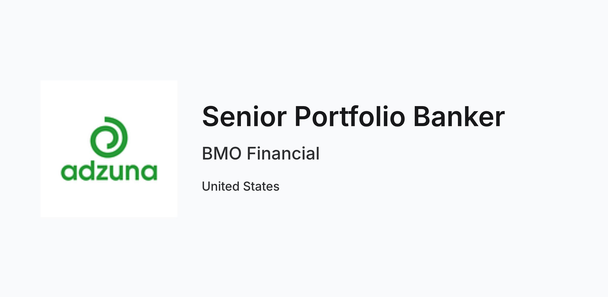Click the last letter a of adzuna
Viewport: 608px width, 297px height.
(149, 172)
